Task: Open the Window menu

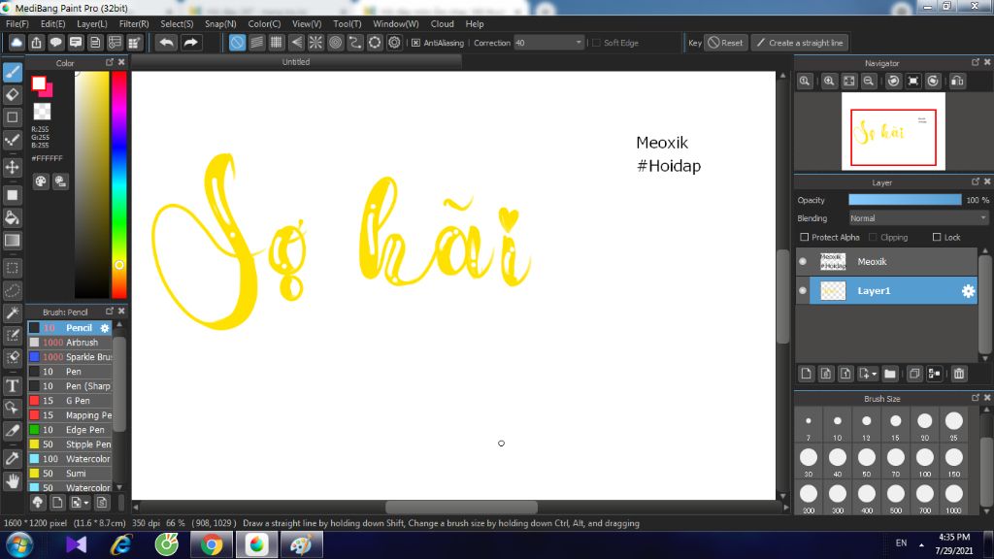Action: [x=396, y=24]
